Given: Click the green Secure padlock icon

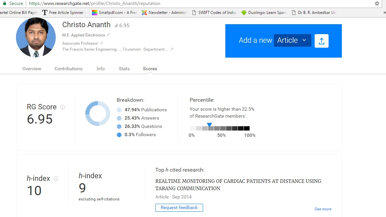Looking at the screenshot, I should coord(4,3).
